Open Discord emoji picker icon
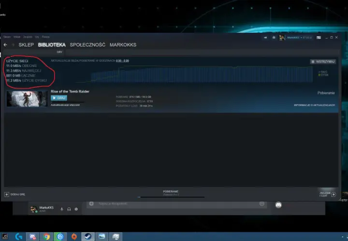 coord(262,203)
